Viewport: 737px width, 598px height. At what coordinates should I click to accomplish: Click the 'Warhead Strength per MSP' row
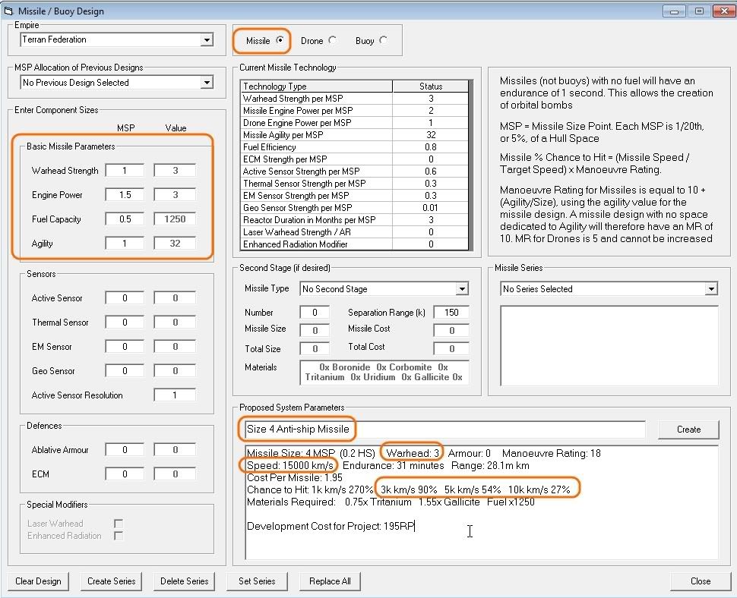click(355, 99)
